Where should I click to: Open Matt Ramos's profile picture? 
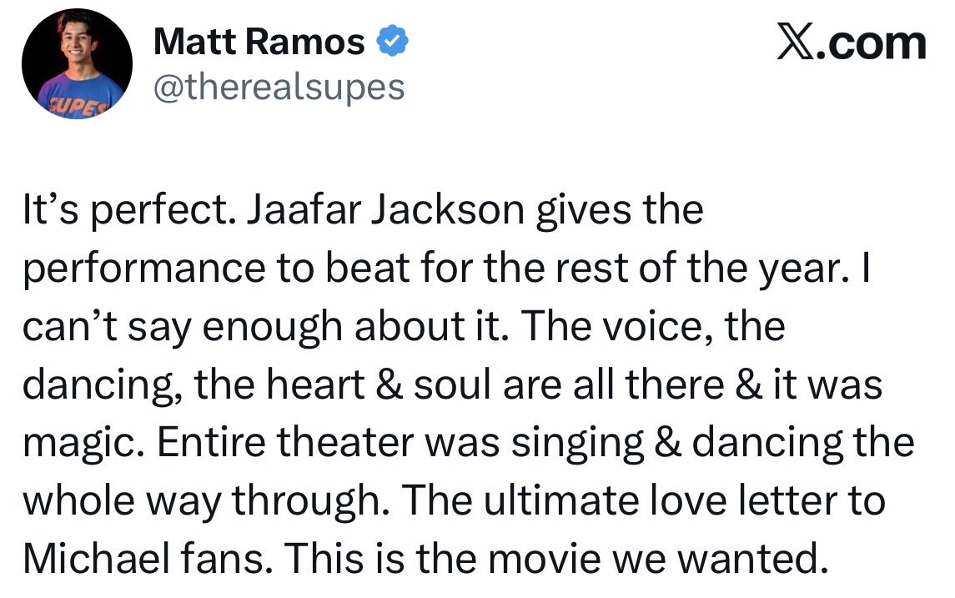pos(78,63)
